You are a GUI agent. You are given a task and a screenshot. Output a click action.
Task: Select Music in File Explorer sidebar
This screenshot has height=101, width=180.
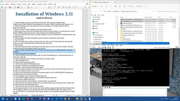[x=96, y=26]
